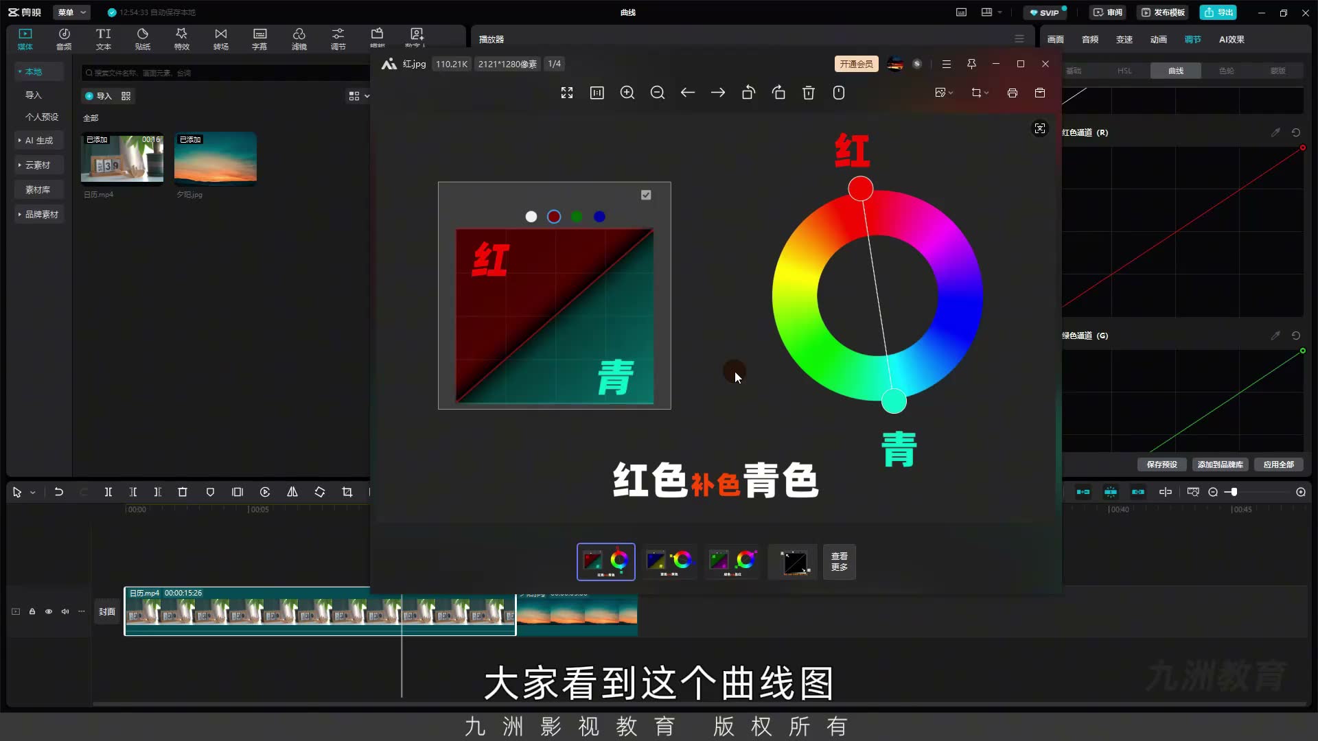Viewport: 1318px width, 741px height.
Task: Toggle eye visibility of timeline track
Action: click(x=49, y=611)
